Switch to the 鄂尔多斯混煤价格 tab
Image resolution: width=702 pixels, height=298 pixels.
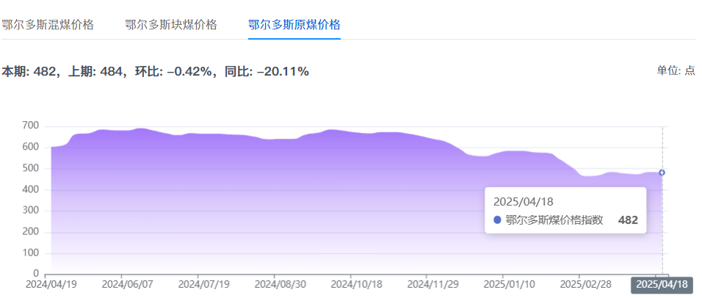(47, 25)
